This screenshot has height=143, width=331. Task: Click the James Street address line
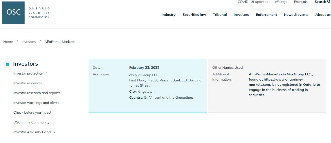(x=139, y=85)
